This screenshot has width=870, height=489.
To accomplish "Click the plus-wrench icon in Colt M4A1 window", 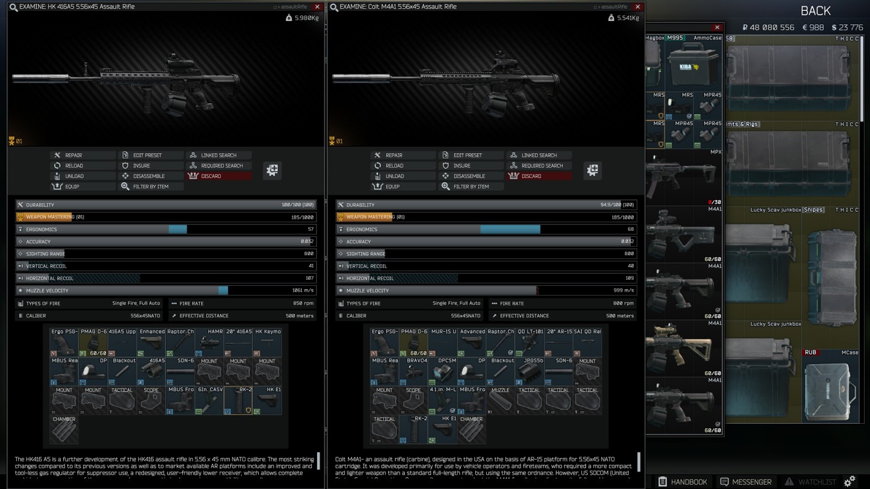I will tap(593, 170).
